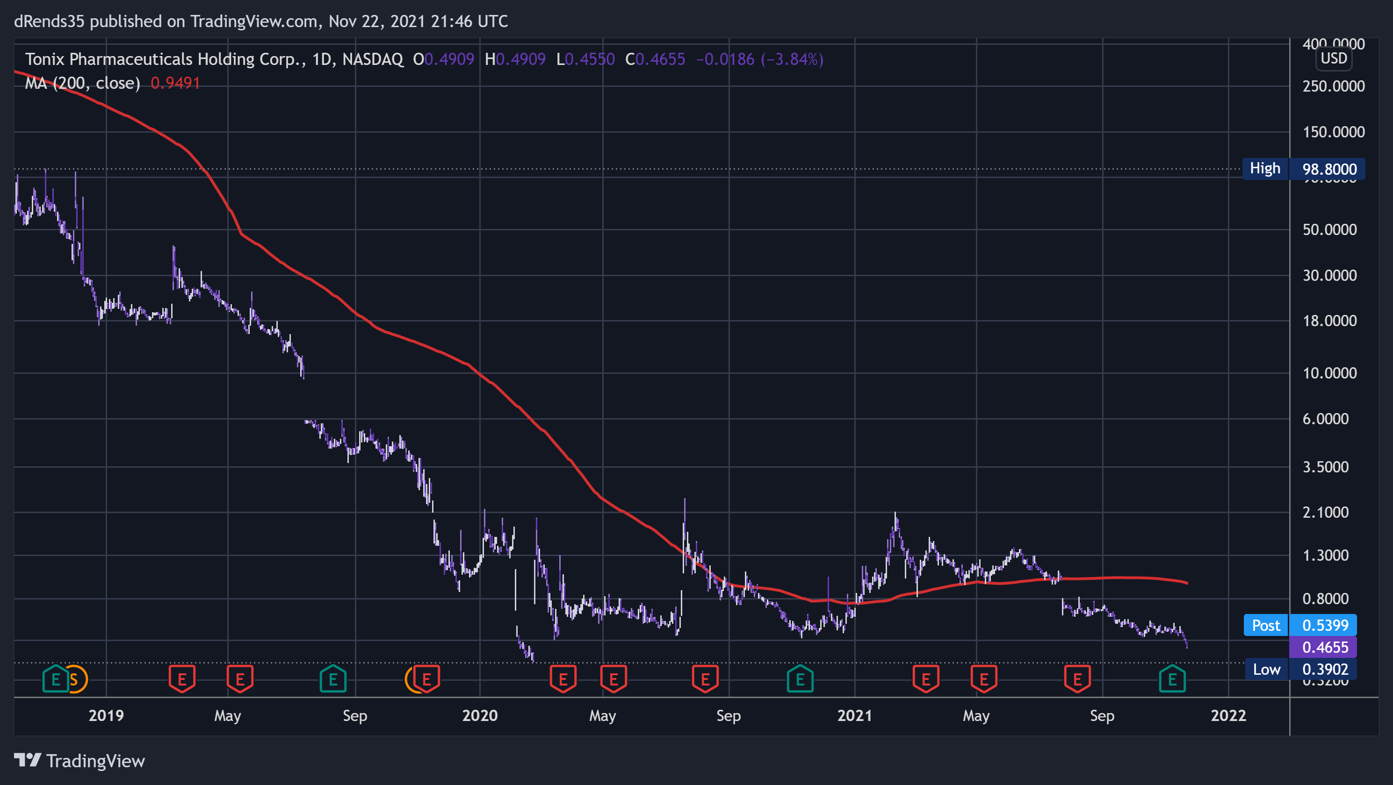
Task: Click the 2019 date axis label
Action: (x=106, y=716)
